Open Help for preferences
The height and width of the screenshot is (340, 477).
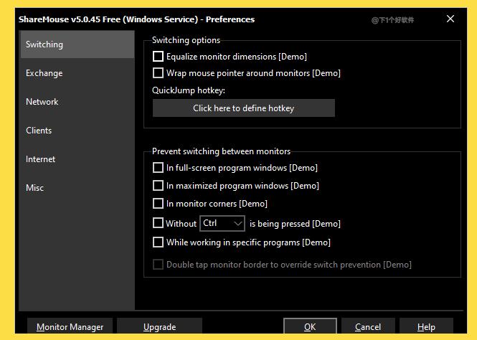click(x=426, y=327)
